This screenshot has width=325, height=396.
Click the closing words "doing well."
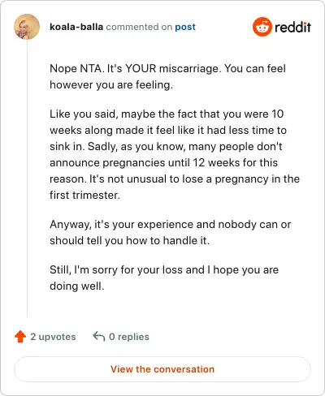[x=77, y=286]
